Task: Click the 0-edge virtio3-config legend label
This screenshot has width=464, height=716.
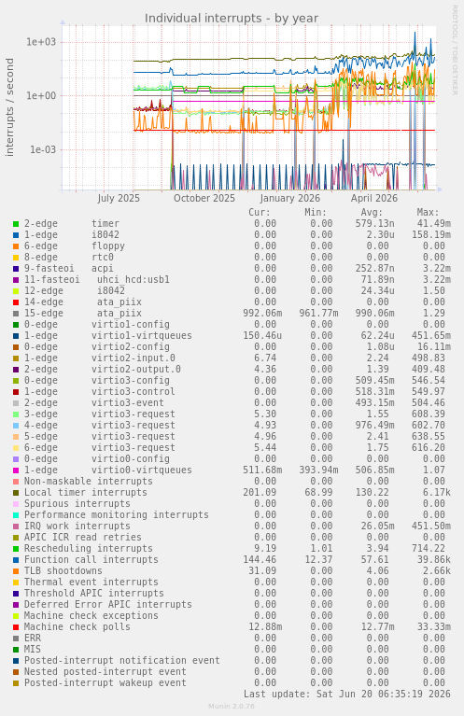Action: (97, 381)
